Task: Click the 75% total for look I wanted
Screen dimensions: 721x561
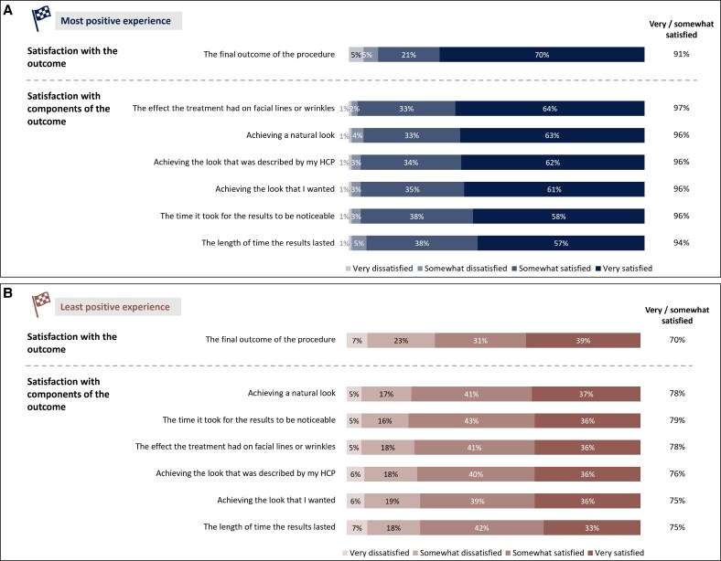Action: (x=677, y=501)
